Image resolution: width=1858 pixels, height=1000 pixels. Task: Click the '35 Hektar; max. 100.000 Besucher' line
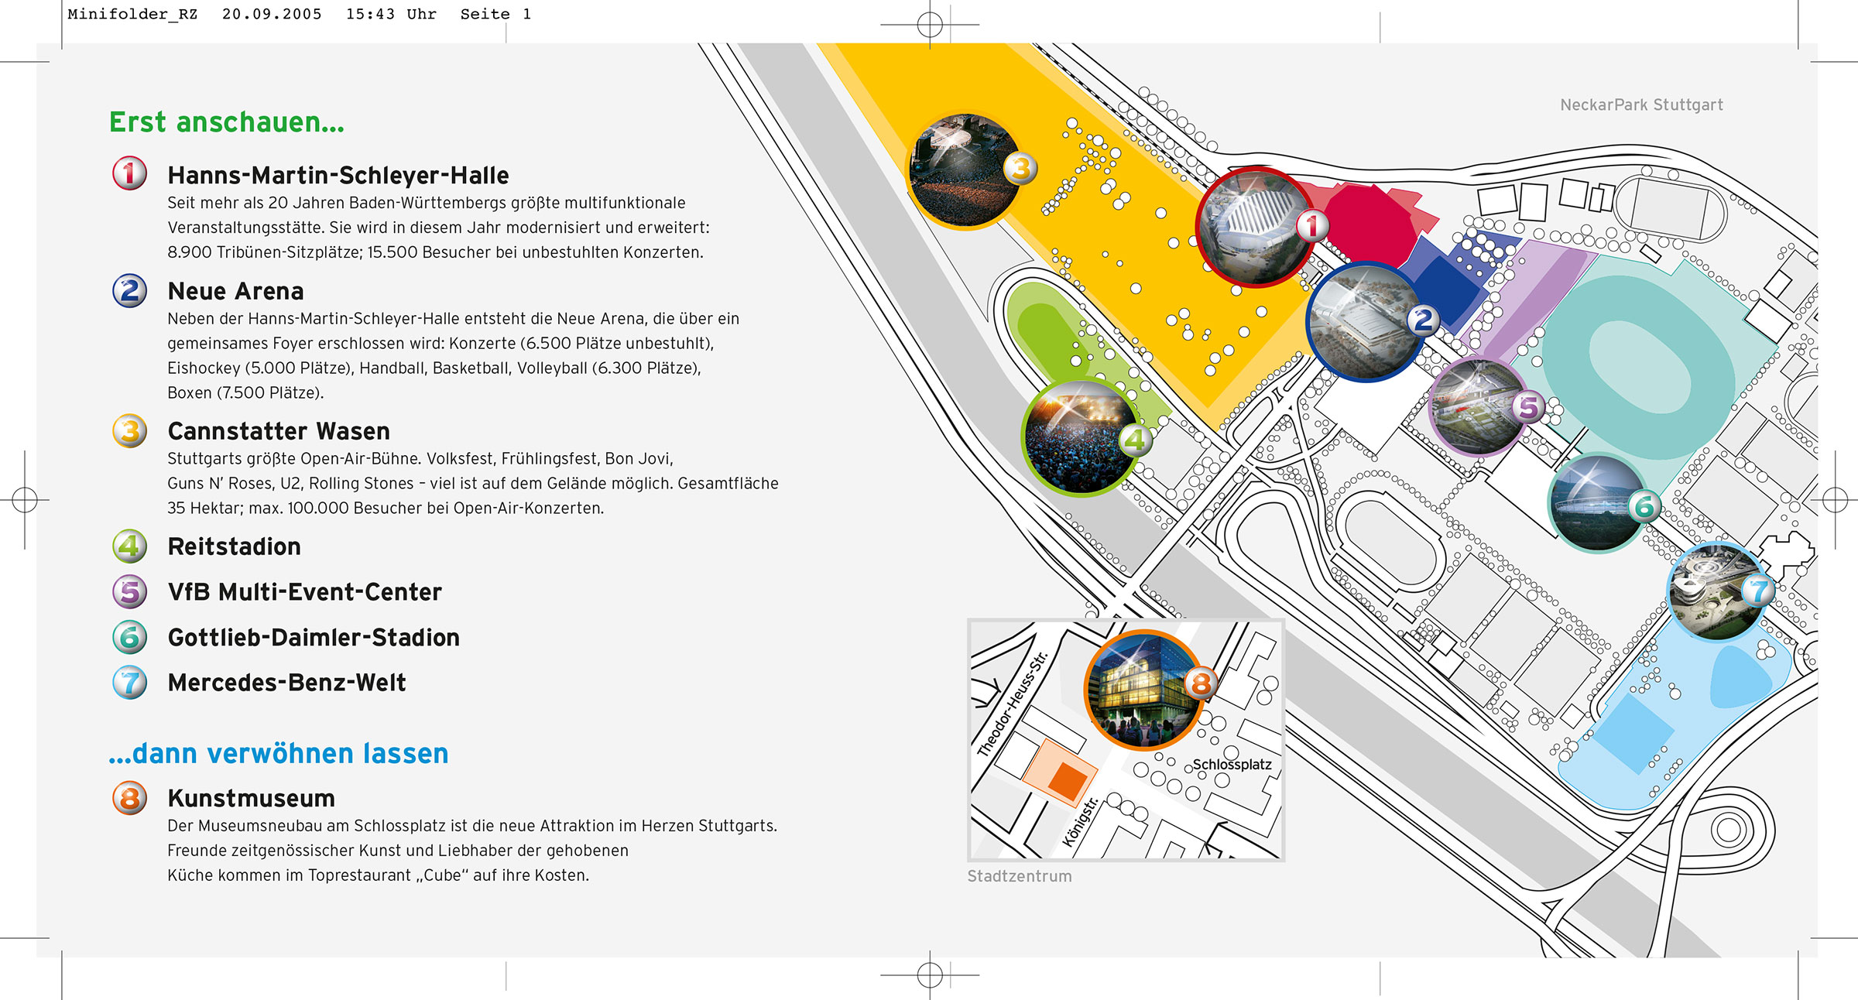pos(386,509)
